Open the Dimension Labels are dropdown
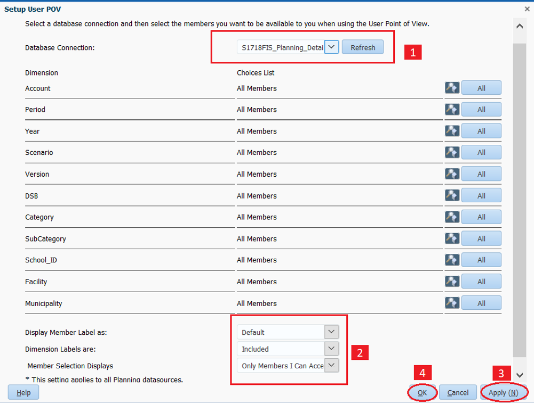This screenshot has width=534, height=404. 331,349
